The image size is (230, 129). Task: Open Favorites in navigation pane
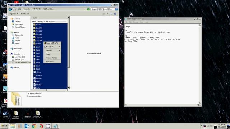(x=15, y=19)
